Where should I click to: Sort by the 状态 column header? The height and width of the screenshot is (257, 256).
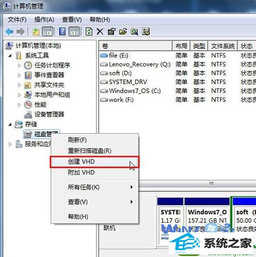(x=247, y=46)
